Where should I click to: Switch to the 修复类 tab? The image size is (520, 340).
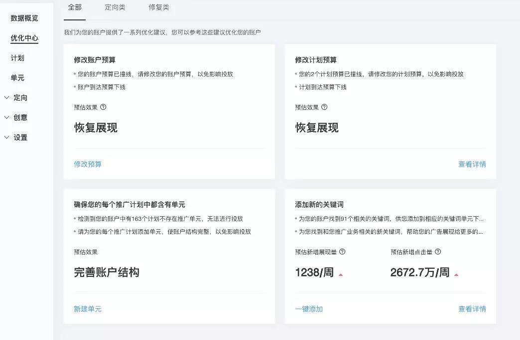[x=159, y=7]
